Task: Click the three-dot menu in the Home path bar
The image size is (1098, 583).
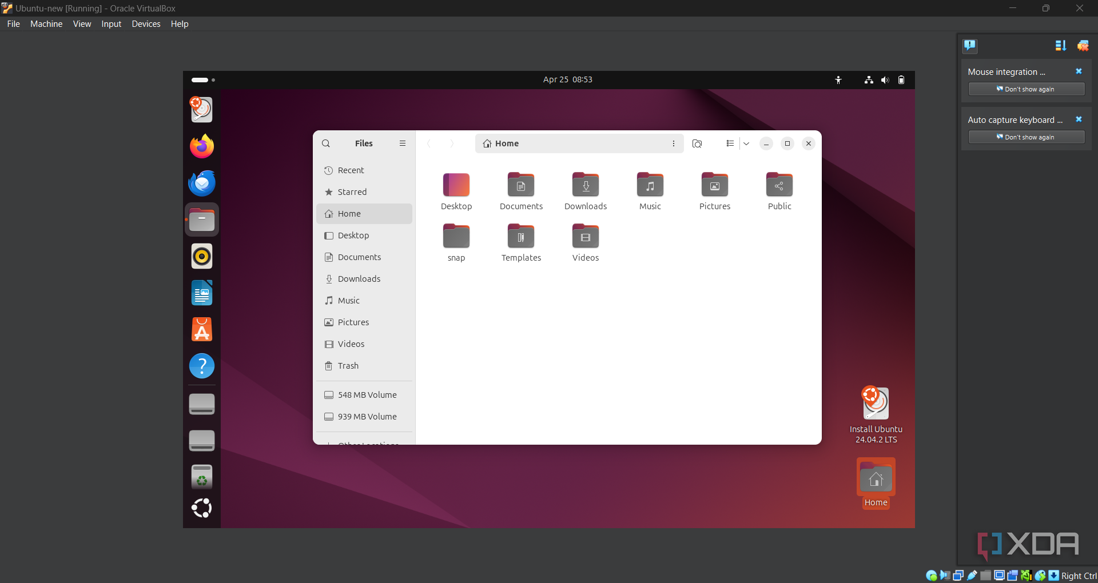Action: [x=674, y=143]
